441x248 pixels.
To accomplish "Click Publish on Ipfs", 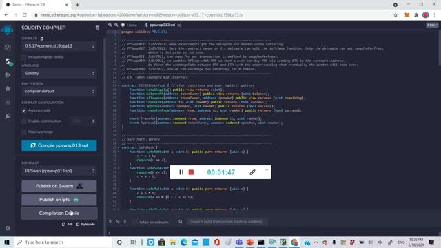I will tap(59, 200).
